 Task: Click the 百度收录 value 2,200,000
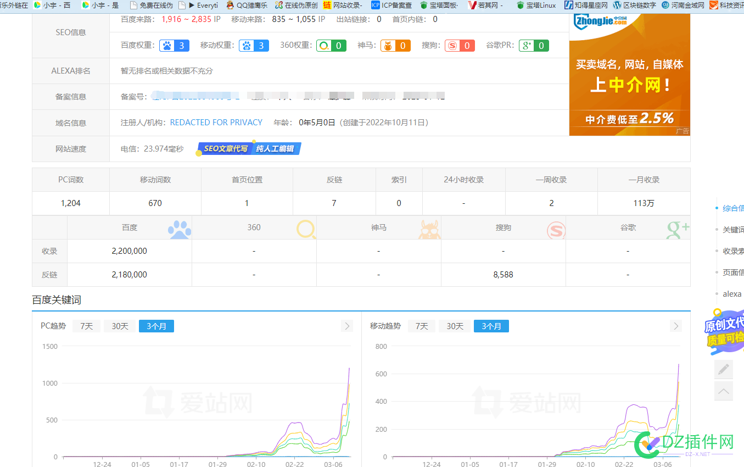(x=129, y=251)
